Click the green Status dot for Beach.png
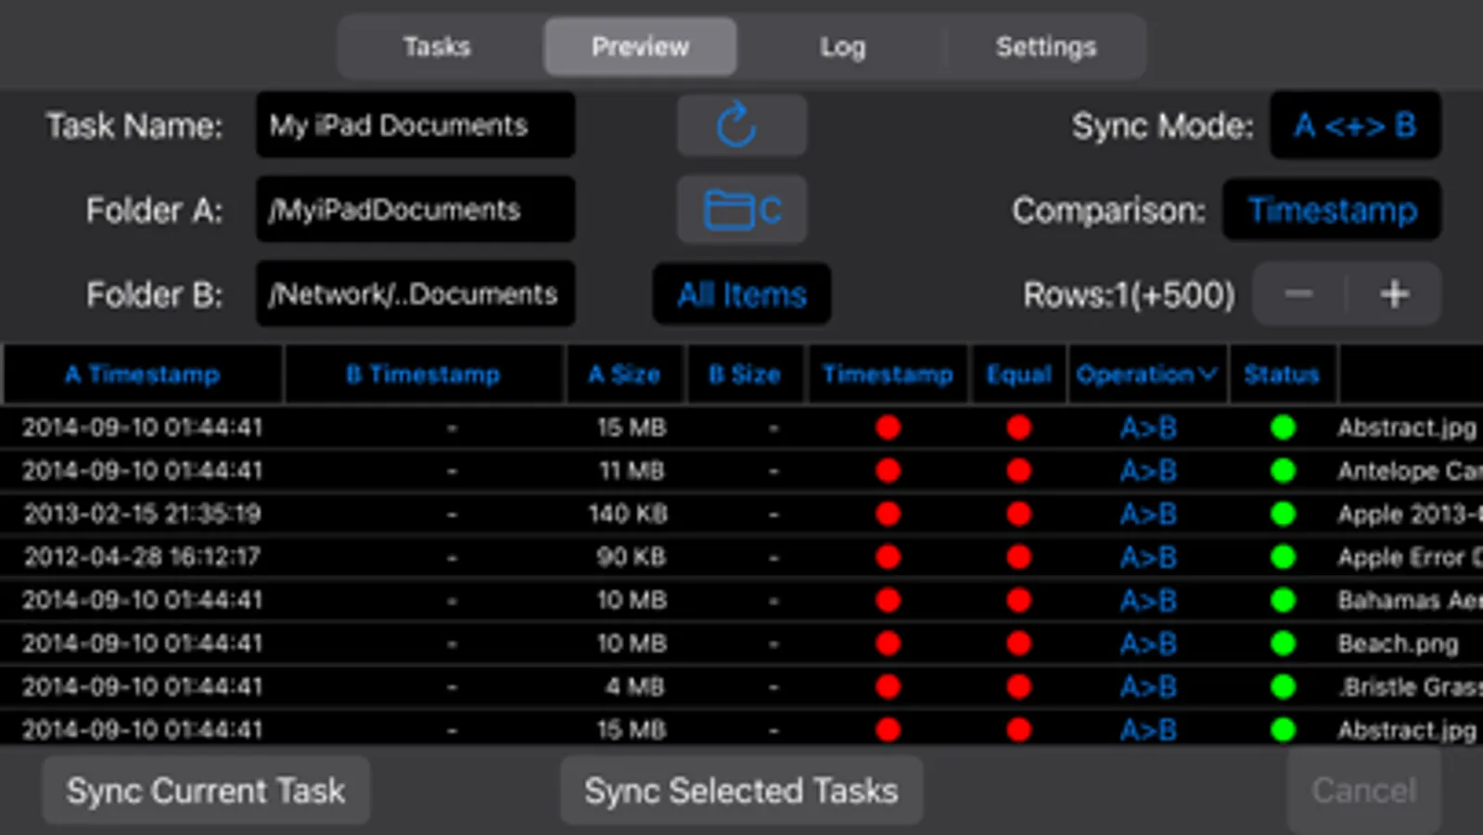The width and height of the screenshot is (1483, 835). click(x=1283, y=643)
